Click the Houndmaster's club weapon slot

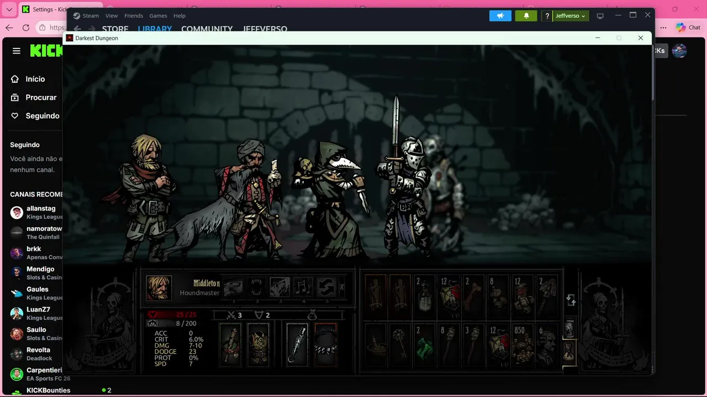pos(230,344)
